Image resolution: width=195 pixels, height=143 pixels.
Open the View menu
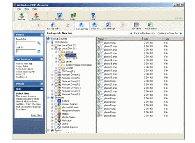pos(27,9)
